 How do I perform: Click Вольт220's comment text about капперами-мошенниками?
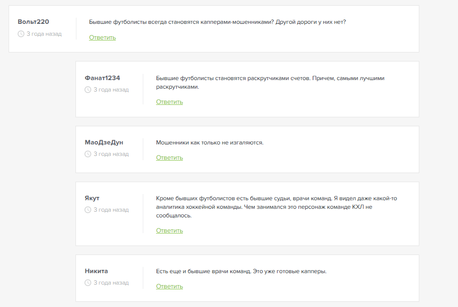[x=217, y=22]
